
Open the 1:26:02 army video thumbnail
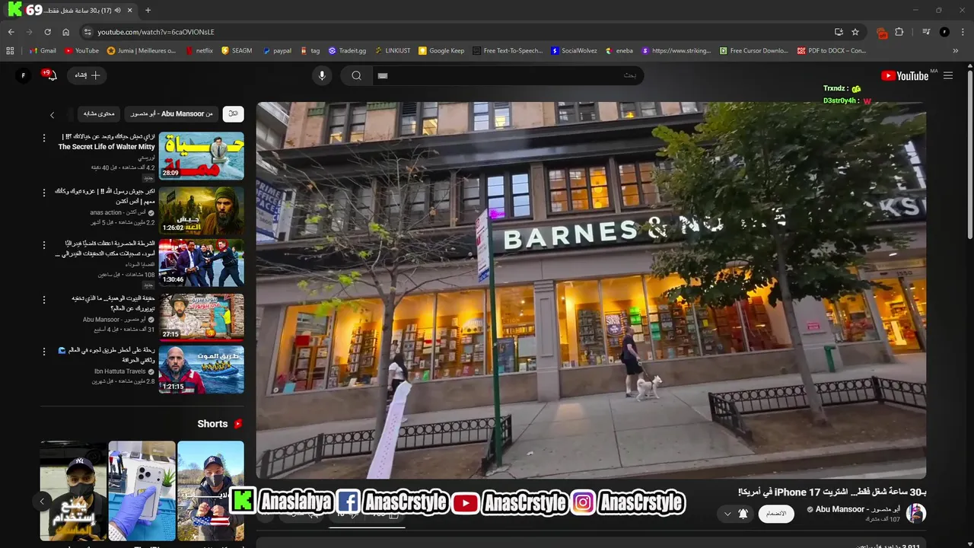(x=202, y=210)
